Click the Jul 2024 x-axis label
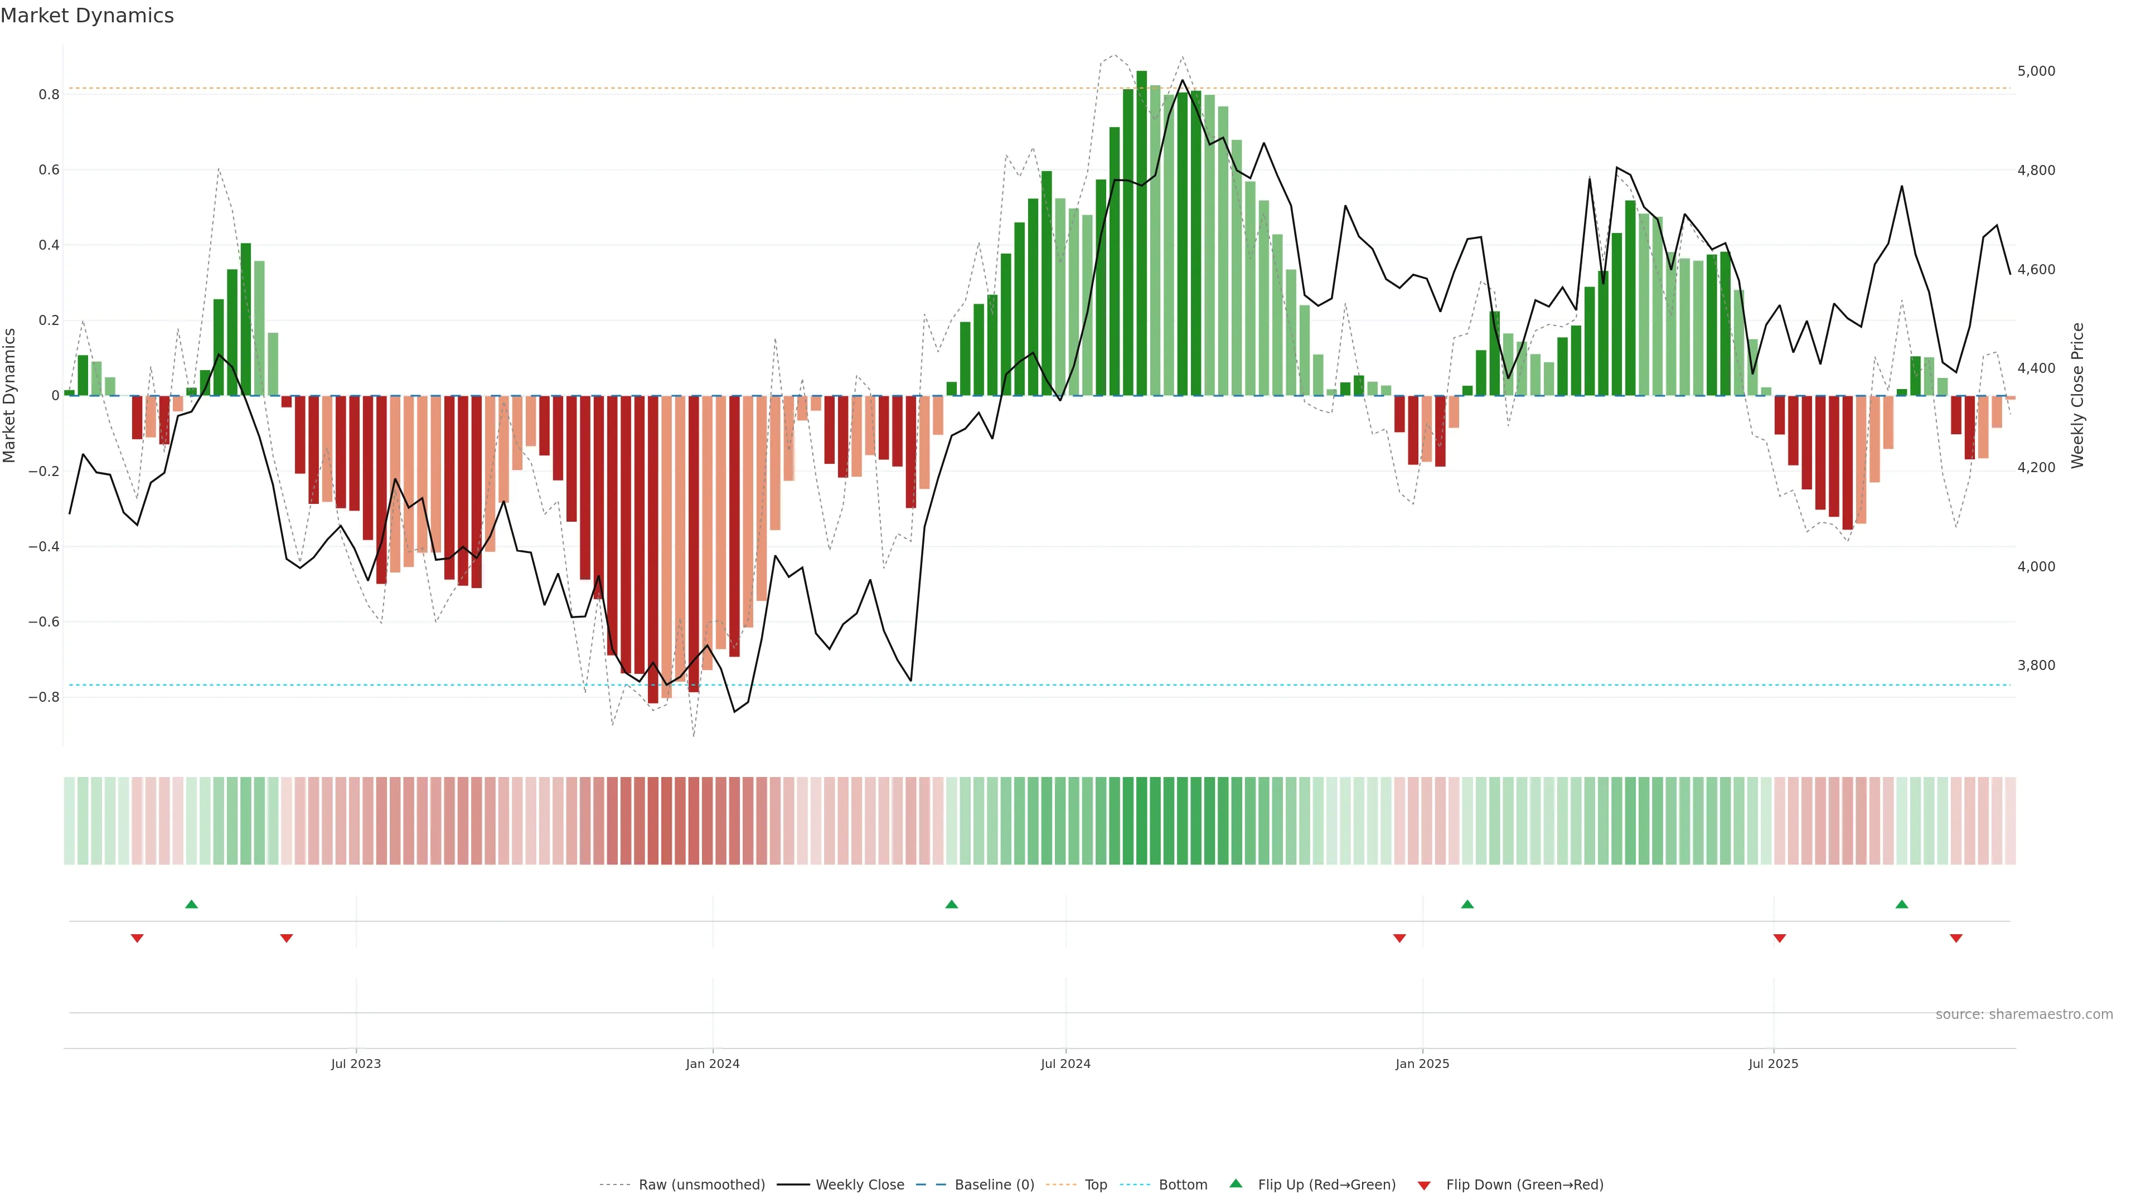This screenshot has width=2141, height=1204. (x=1065, y=1064)
